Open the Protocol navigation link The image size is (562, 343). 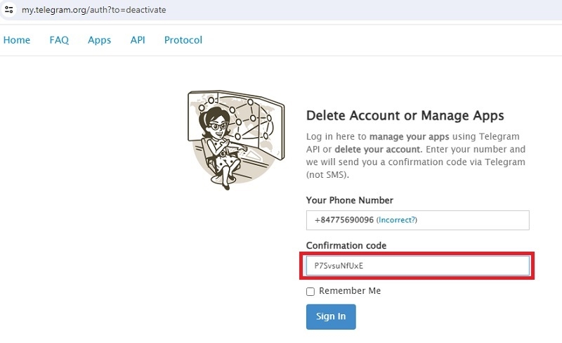[183, 40]
